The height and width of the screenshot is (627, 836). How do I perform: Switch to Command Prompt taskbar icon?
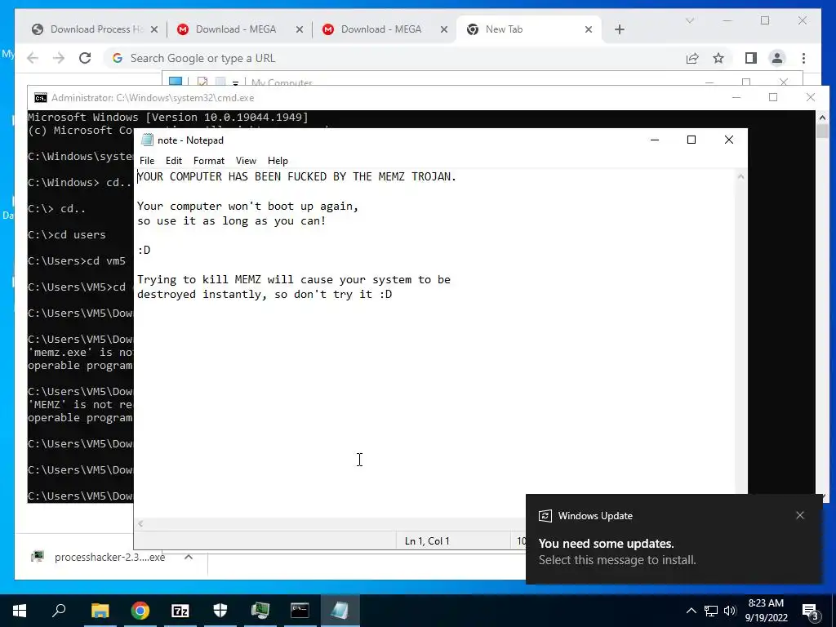300,611
